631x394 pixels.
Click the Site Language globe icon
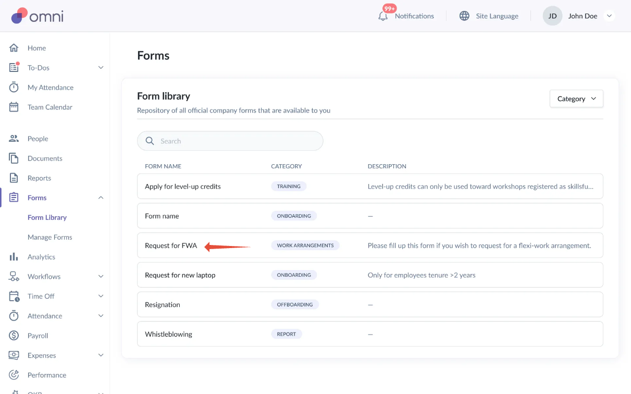pos(464,16)
